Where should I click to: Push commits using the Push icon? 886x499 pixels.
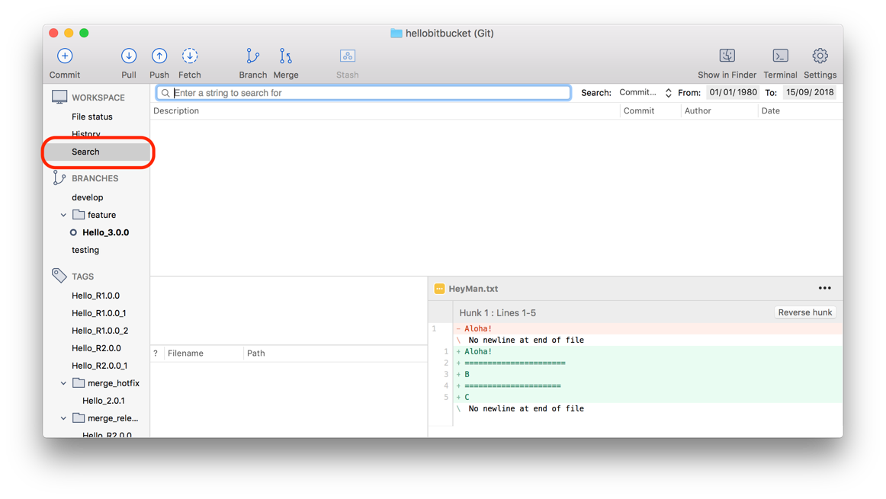pos(159,56)
